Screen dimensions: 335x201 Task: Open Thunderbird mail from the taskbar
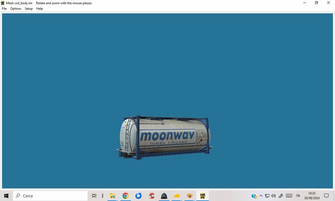tap(138, 196)
